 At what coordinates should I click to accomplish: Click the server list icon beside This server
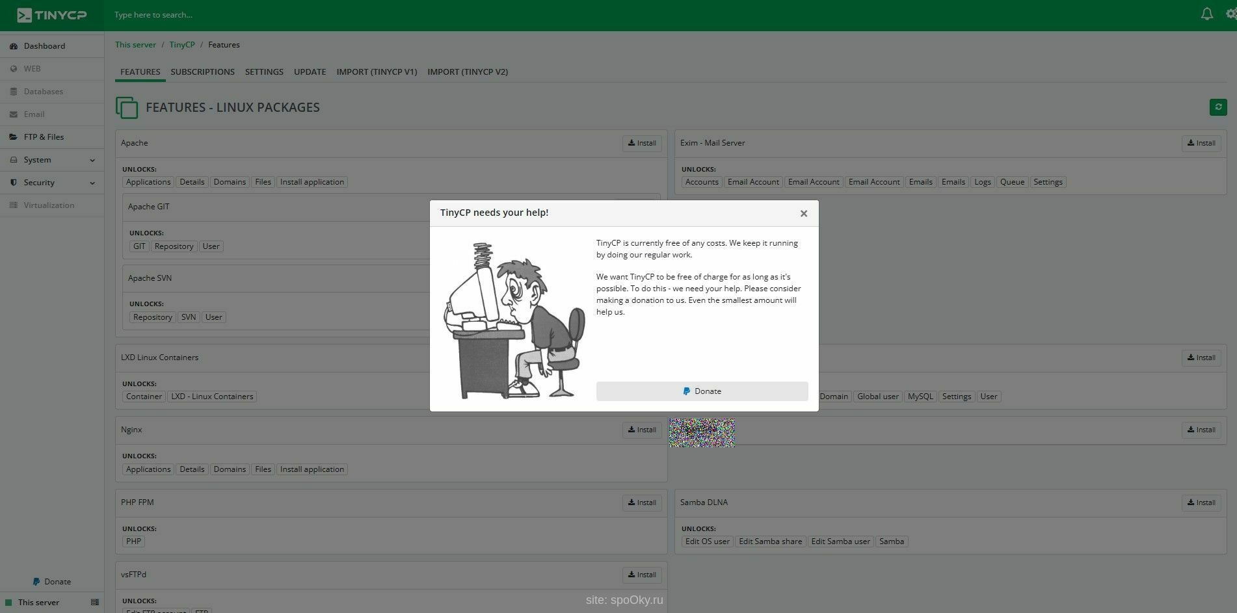click(x=95, y=603)
